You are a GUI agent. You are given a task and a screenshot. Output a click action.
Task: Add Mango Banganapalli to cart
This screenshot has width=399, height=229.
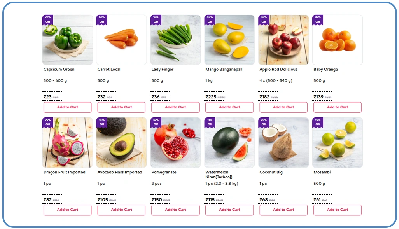(x=229, y=107)
